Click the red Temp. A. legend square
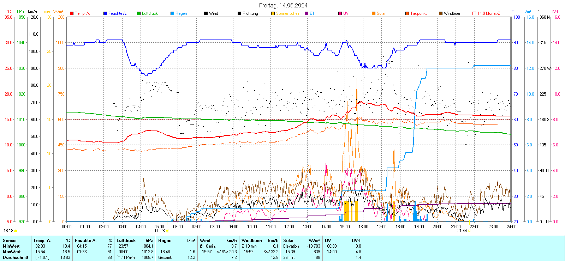 coord(72,13)
